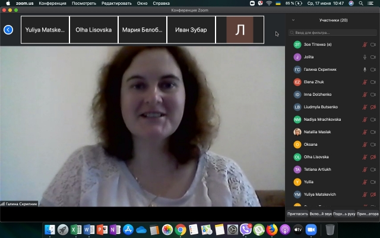Open Firefox from the dock
The image size is (380, 238).
coord(272,229)
